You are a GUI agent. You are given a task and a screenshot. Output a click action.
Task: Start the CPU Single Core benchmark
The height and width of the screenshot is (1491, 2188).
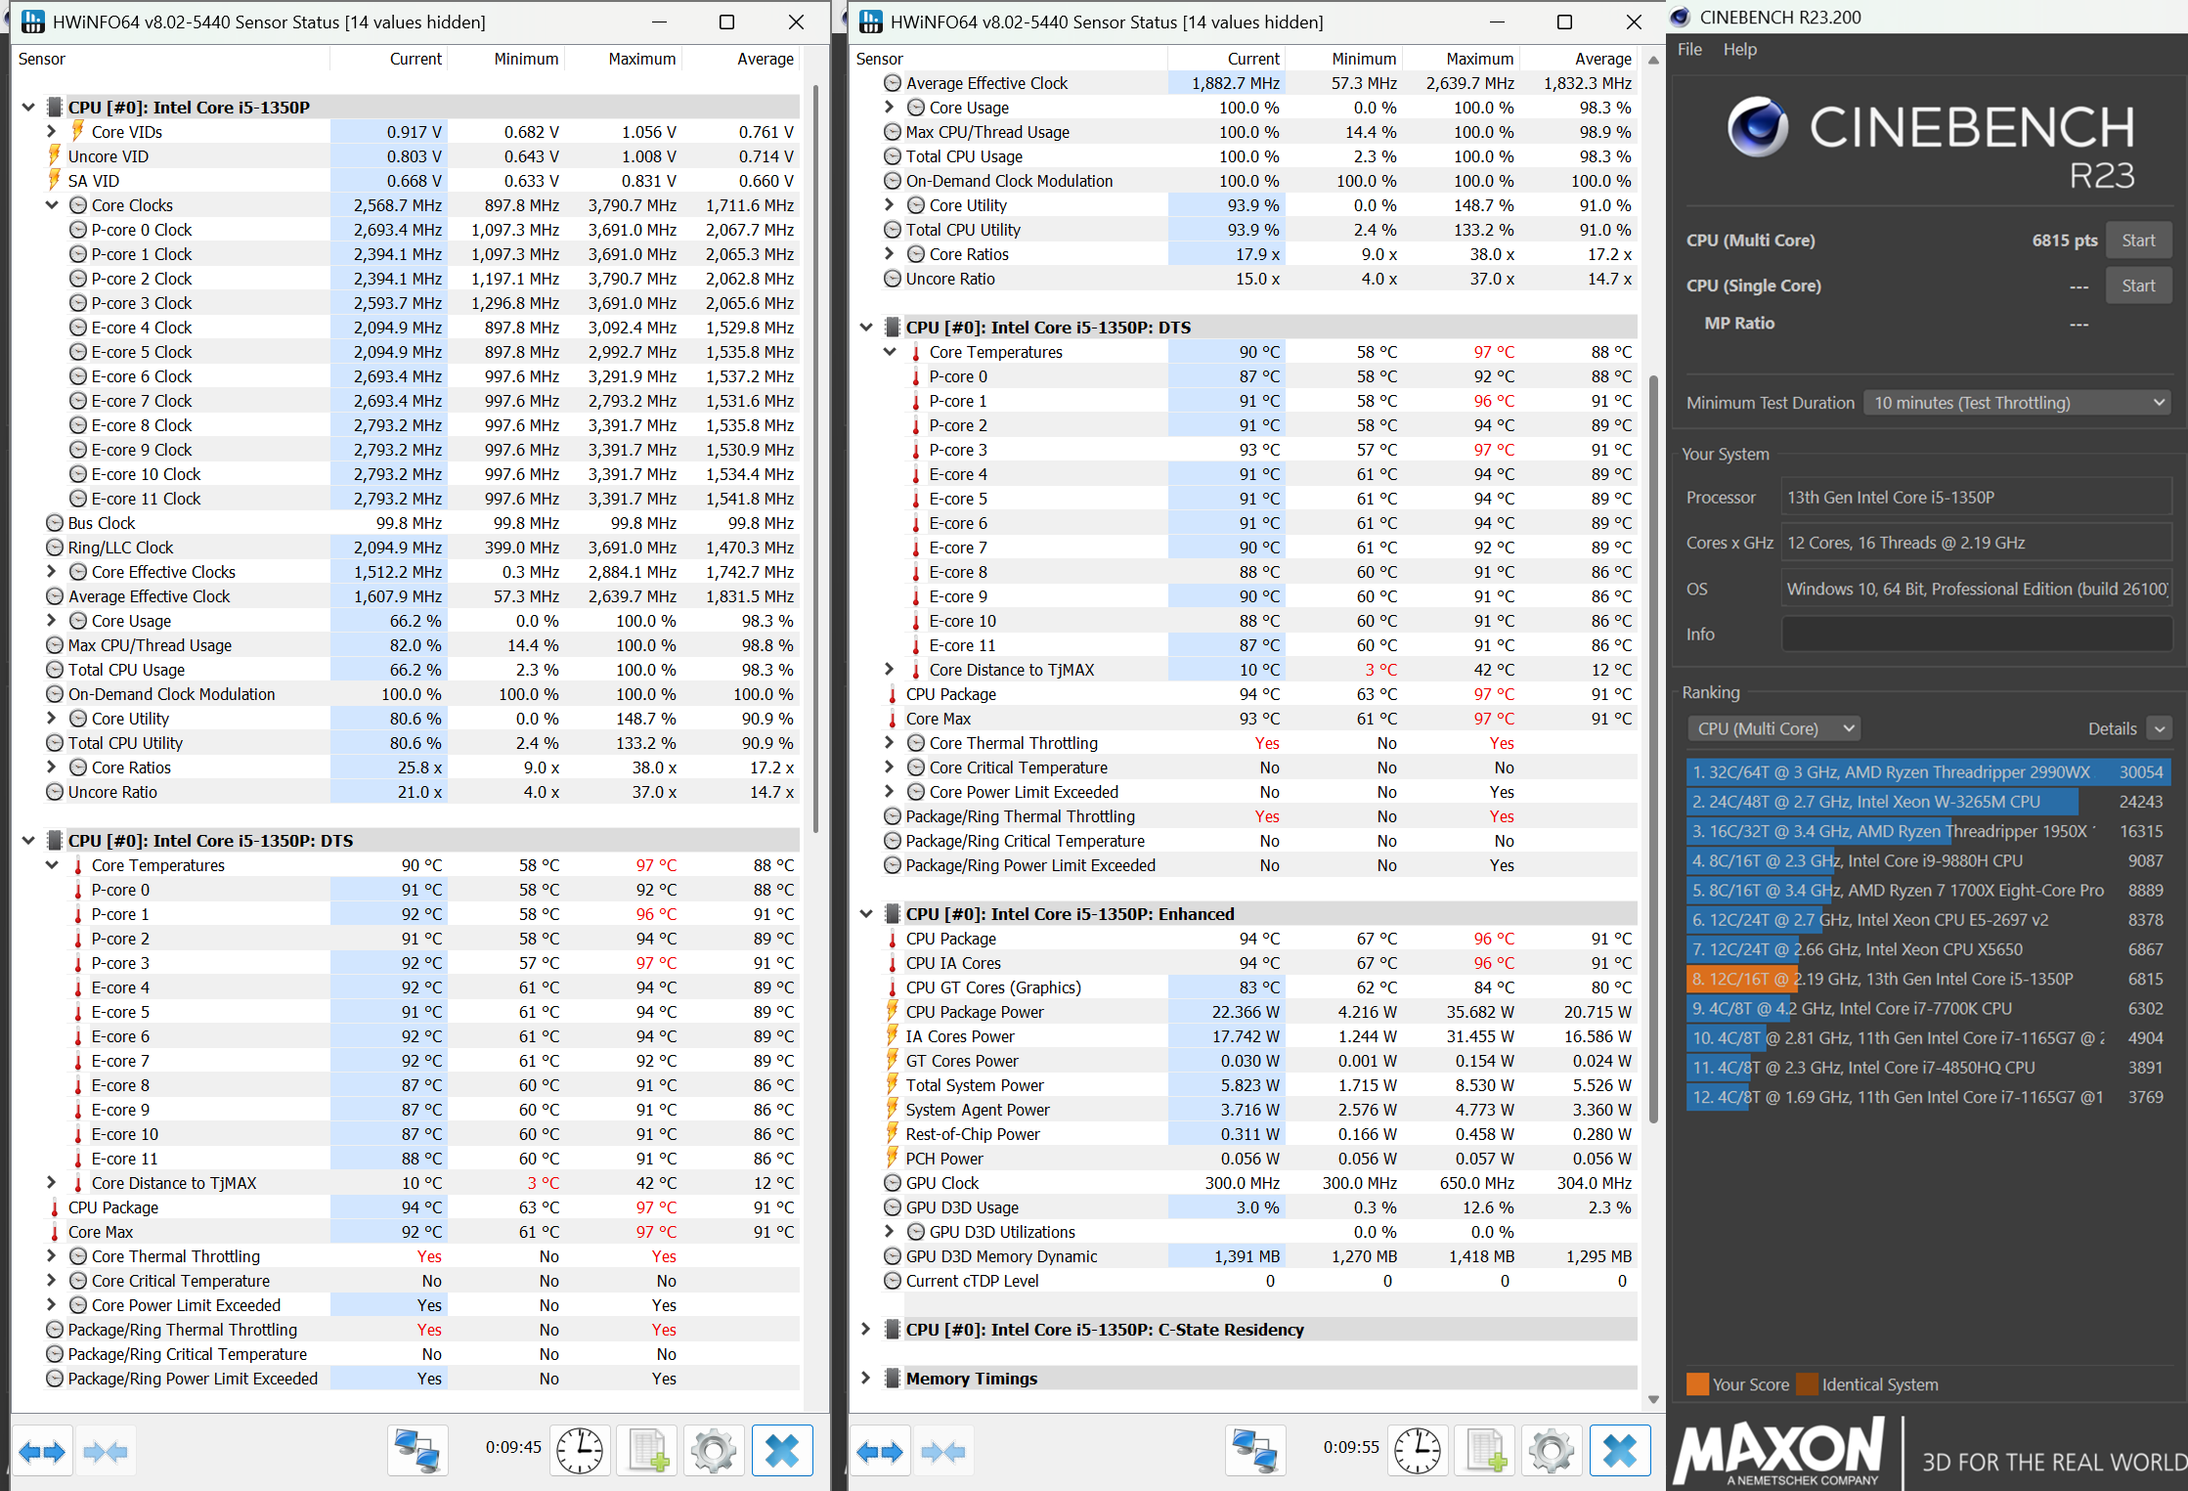coord(2138,286)
